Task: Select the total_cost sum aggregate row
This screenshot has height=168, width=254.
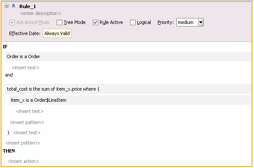Action: 128,89
